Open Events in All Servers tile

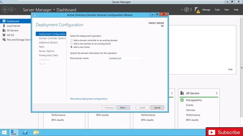pos(190,105)
